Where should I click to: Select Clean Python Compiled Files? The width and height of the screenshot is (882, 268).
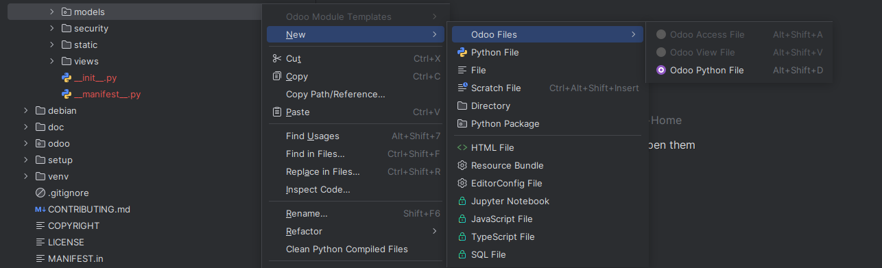(x=355, y=249)
